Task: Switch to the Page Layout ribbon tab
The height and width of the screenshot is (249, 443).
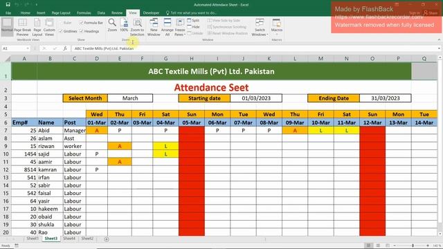Action: click(61, 13)
